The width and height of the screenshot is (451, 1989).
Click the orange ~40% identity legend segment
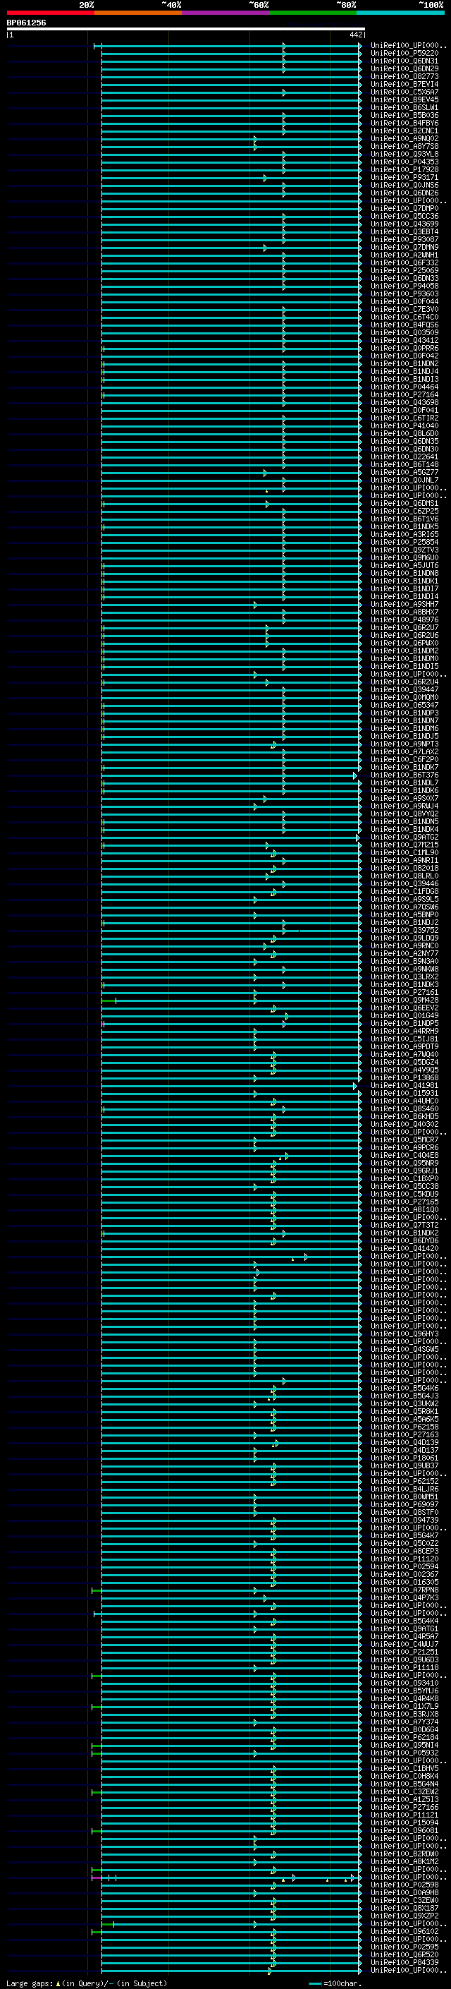click(138, 13)
